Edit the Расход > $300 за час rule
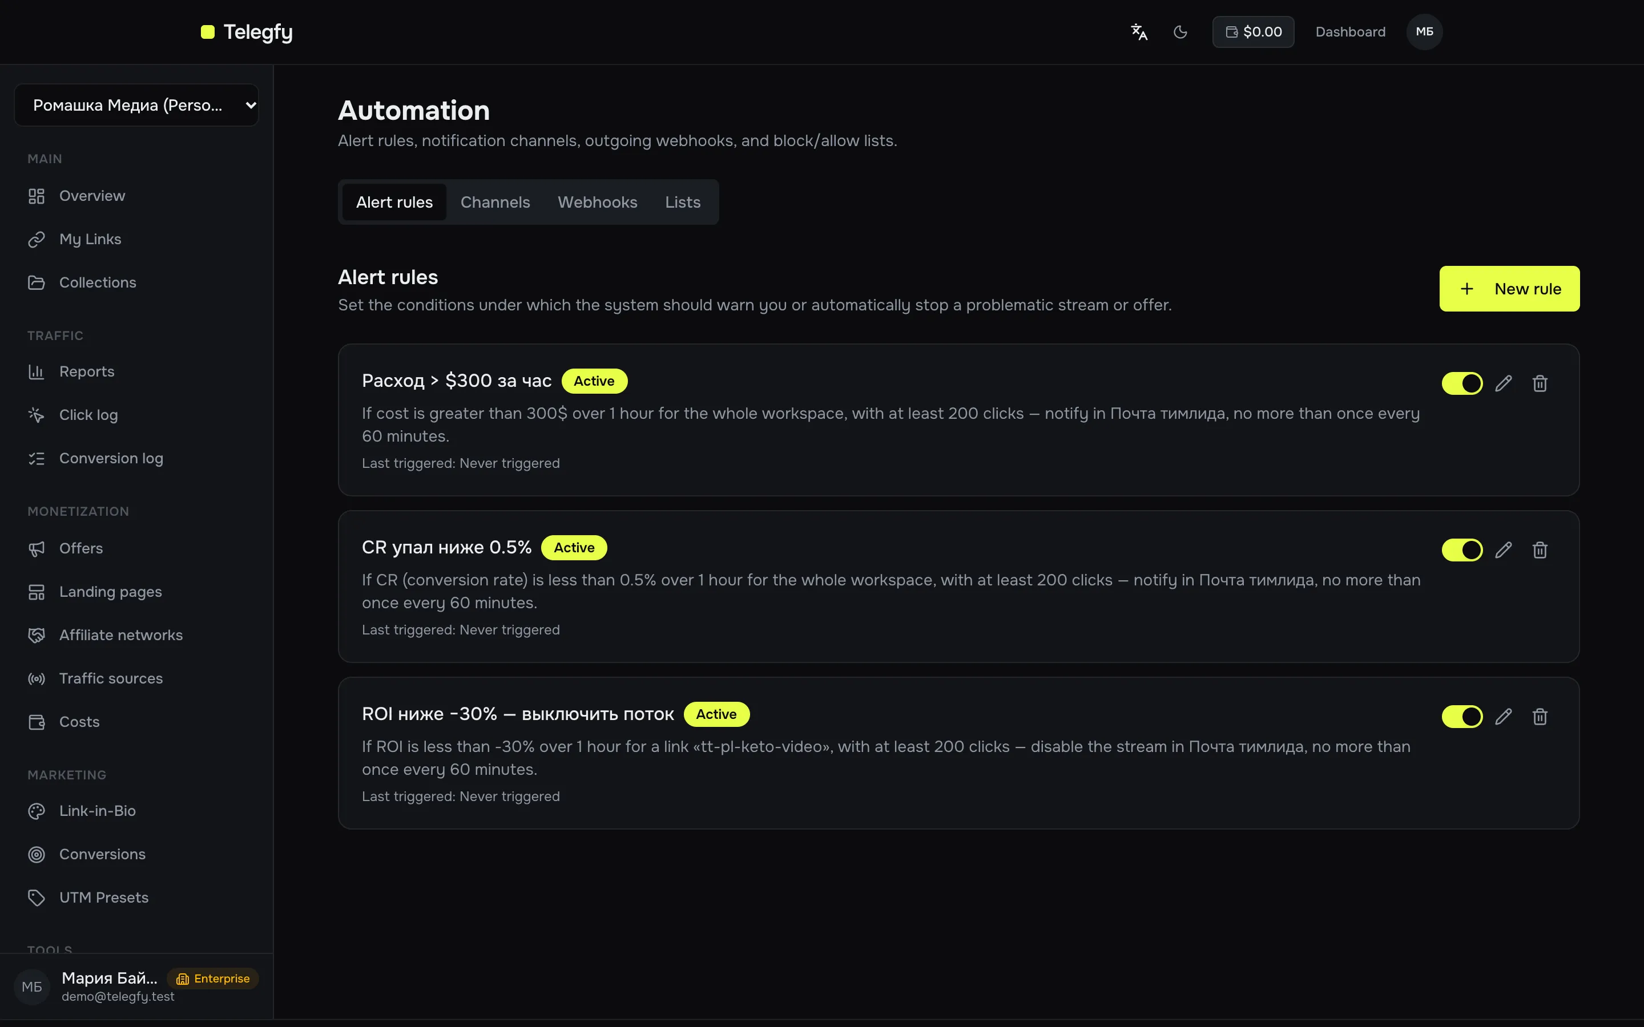Screen dimensions: 1644x1027 (1504, 384)
